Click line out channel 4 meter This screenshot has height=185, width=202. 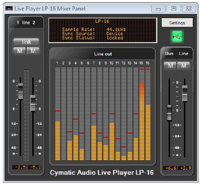click(x=76, y=114)
